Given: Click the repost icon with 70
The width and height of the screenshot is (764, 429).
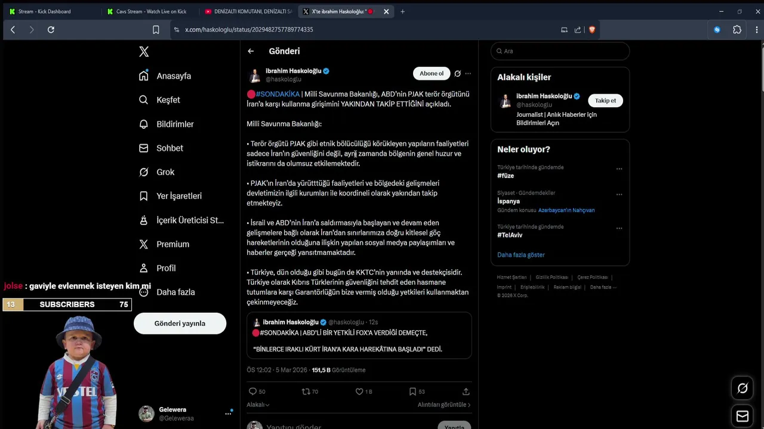Looking at the screenshot, I should click(310, 391).
